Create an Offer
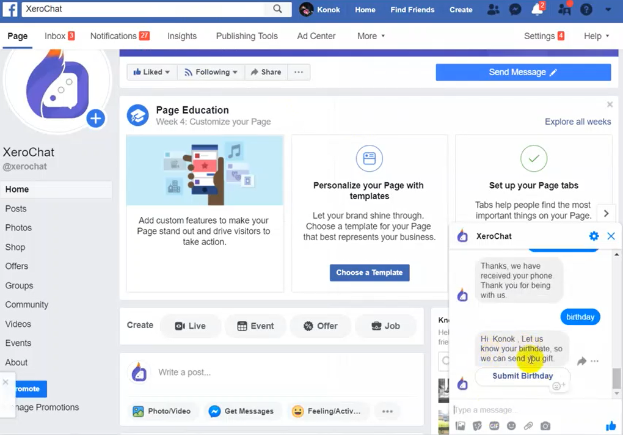 pyautogui.click(x=321, y=326)
